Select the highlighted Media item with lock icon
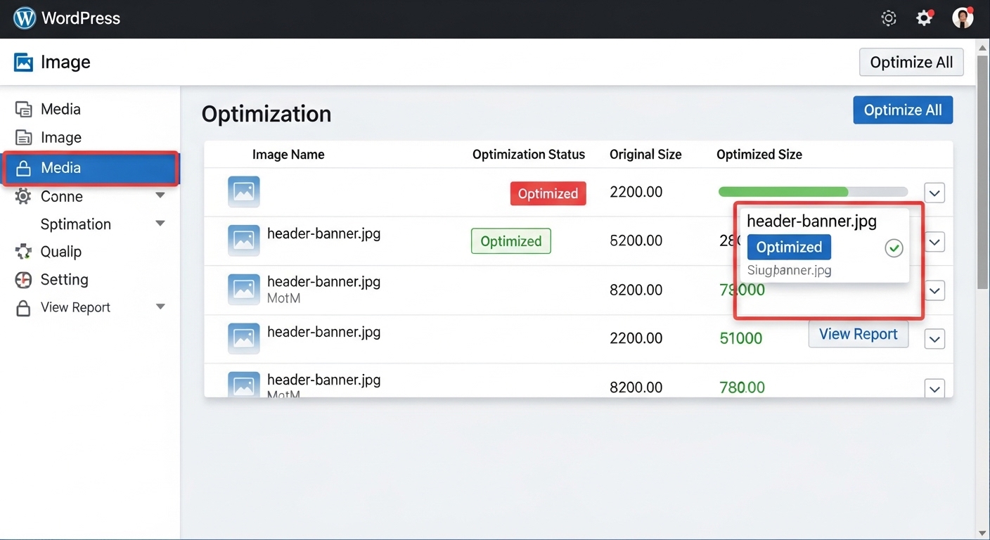The image size is (990, 540). pyautogui.click(x=91, y=168)
